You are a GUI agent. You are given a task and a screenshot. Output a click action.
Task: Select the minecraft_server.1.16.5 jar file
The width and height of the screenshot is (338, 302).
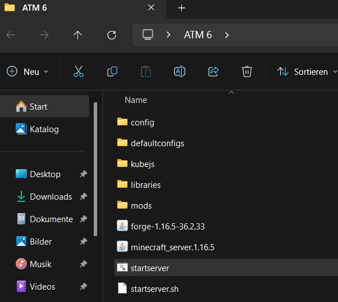coord(166,247)
